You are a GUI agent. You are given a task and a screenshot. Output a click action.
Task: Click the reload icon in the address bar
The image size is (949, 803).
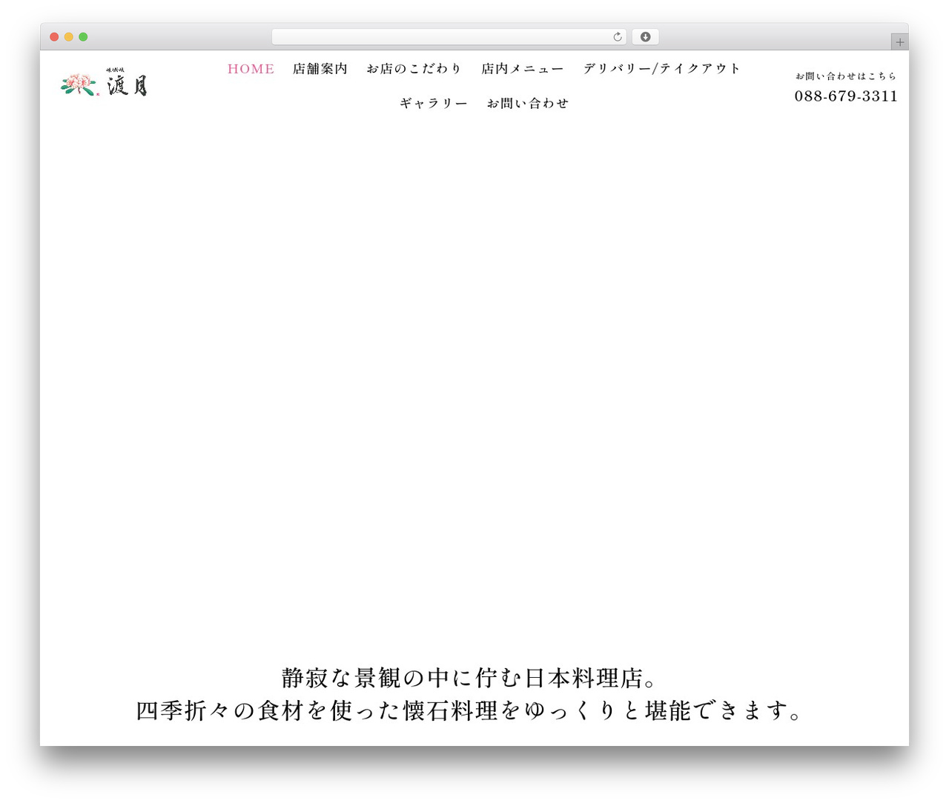pos(617,37)
